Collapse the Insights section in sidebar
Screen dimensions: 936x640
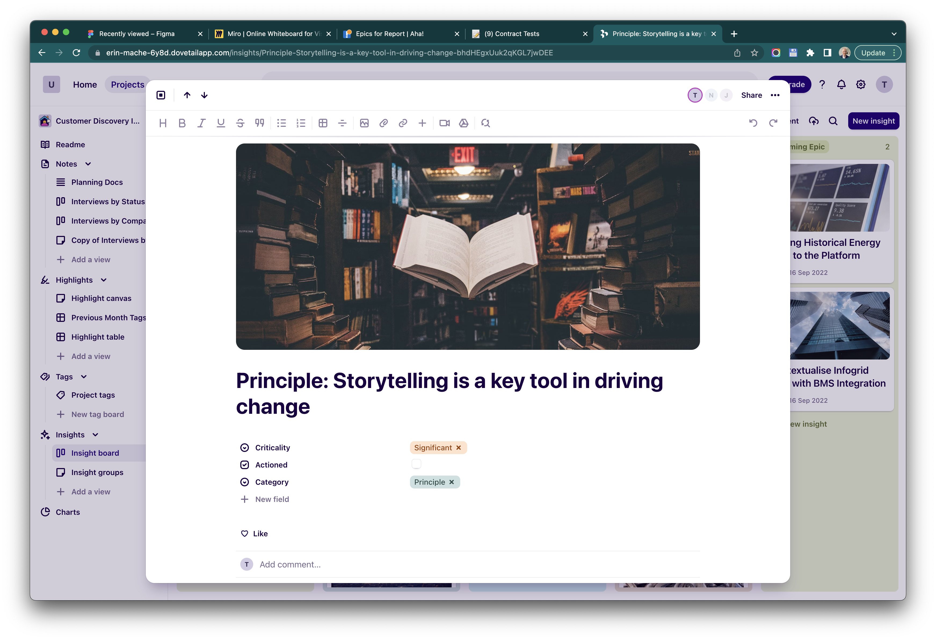(96, 435)
